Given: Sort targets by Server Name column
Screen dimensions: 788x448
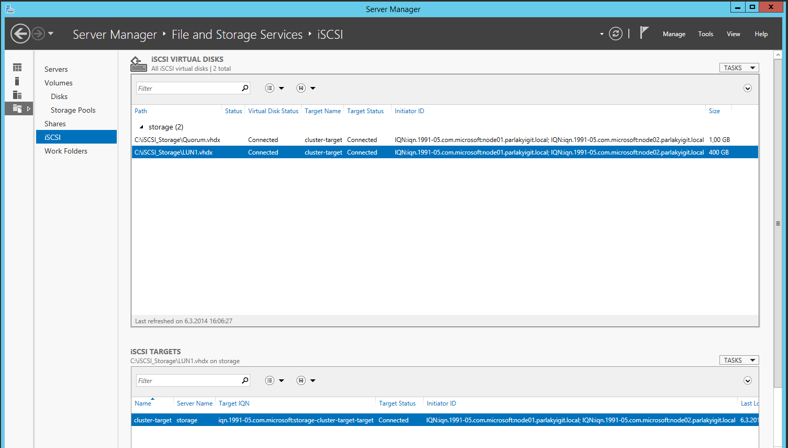Looking at the screenshot, I should point(195,403).
